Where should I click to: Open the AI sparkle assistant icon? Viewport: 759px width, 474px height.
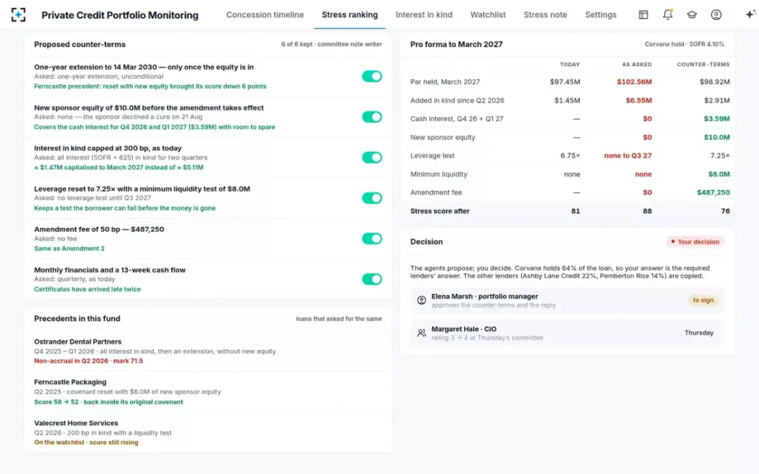coord(750,15)
